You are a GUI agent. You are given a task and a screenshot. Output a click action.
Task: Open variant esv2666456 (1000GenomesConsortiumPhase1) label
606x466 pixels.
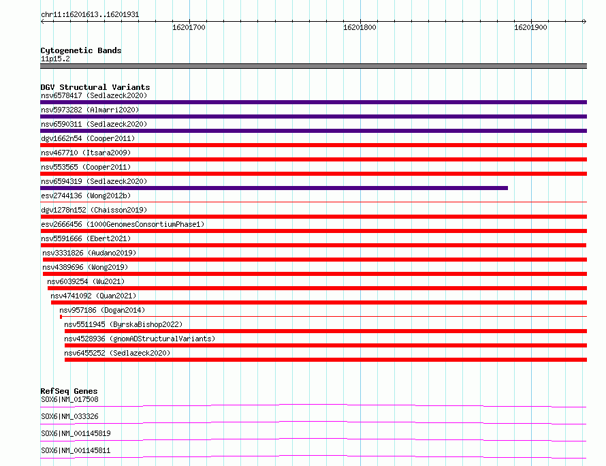coord(123,224)
